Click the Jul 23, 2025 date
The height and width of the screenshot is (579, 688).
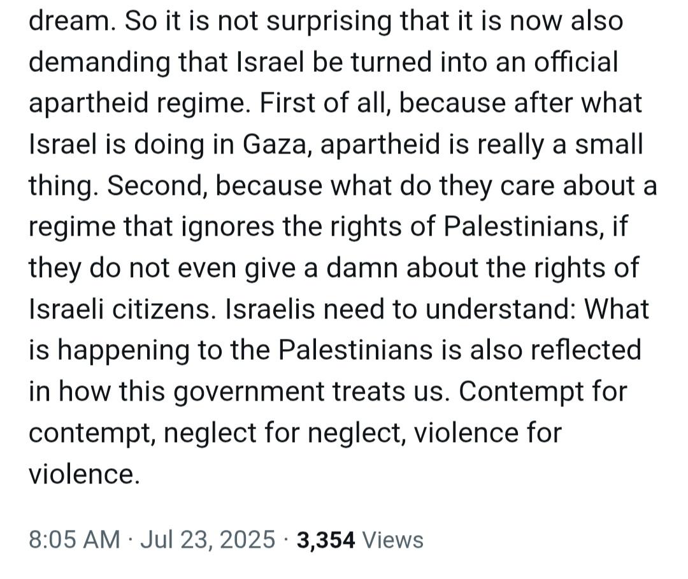(x=208, y=540)
